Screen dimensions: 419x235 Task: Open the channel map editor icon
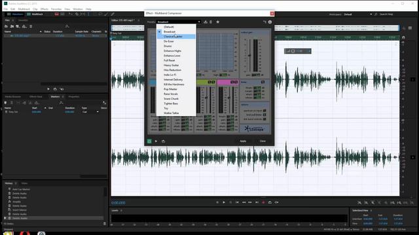(264, 22)
